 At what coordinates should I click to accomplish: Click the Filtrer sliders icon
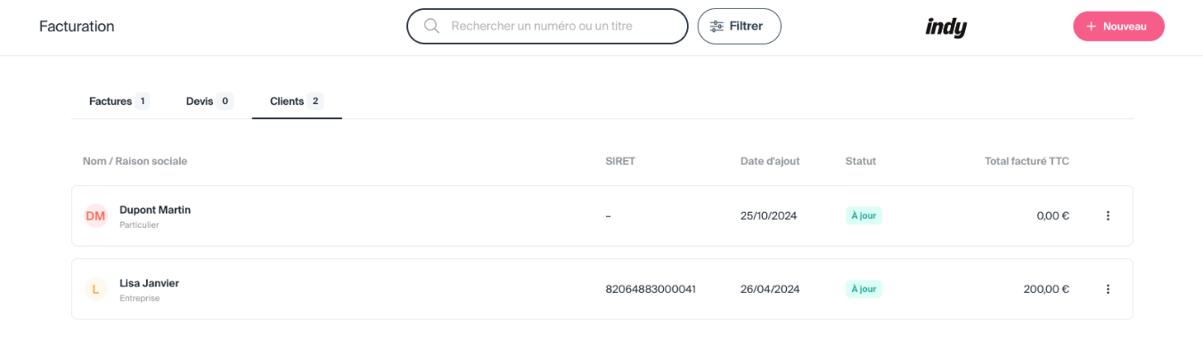coord(716,27)
